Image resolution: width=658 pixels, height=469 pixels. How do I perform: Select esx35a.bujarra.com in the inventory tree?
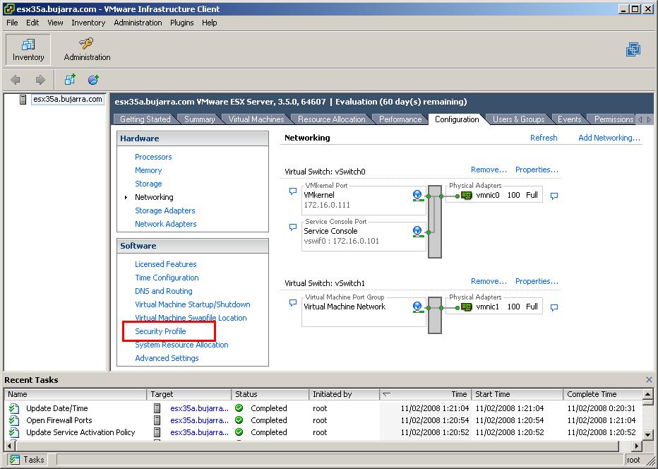(68, 100)
